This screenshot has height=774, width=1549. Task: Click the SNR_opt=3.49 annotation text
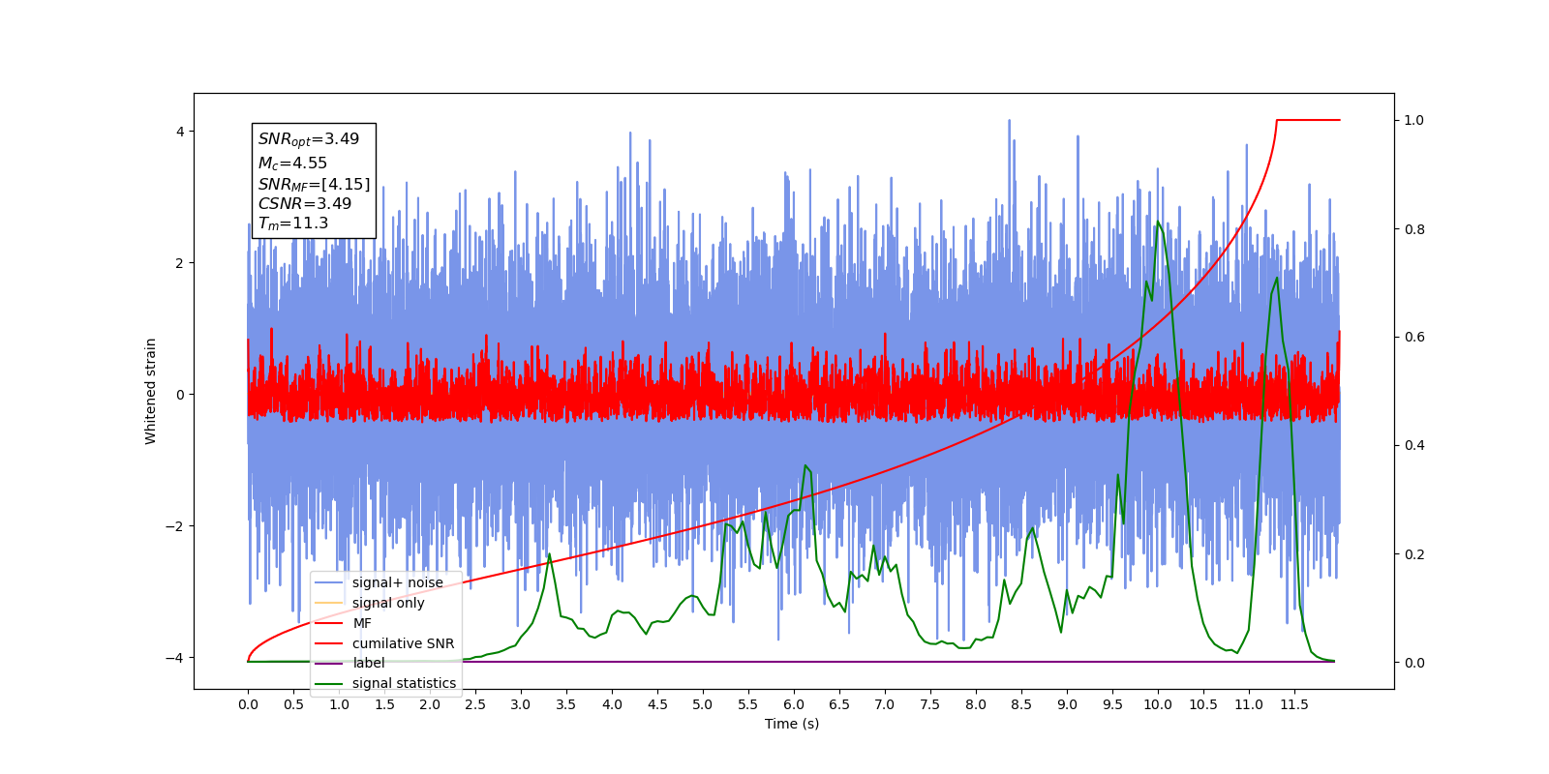click(309, 139)
